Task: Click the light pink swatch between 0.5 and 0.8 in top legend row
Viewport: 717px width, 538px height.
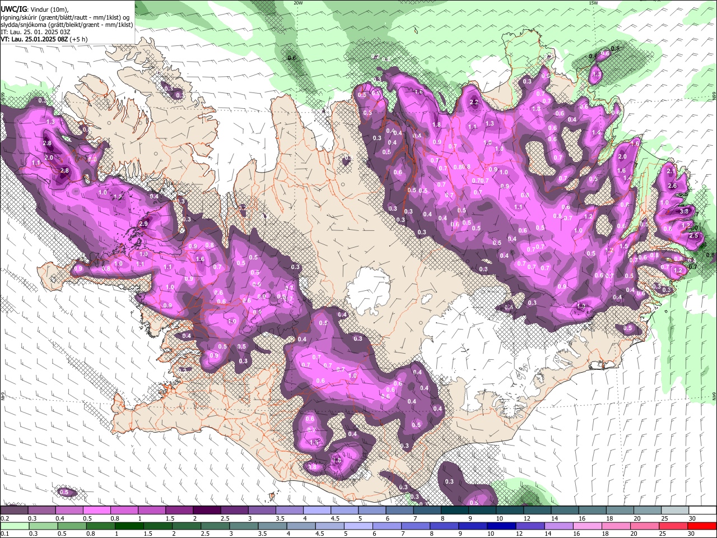Action: [96, 511]
